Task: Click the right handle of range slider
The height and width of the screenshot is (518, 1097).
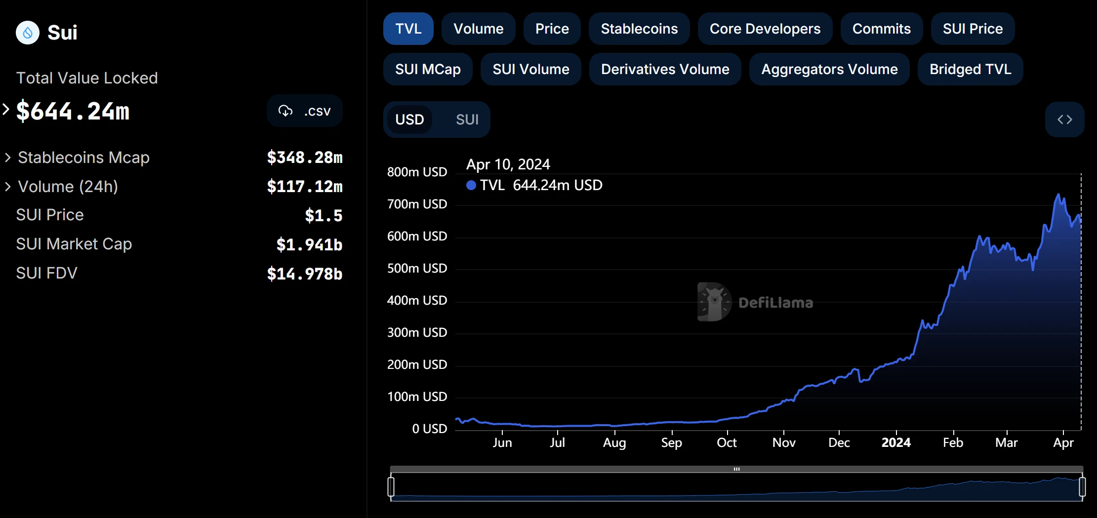Action: 1082,486
